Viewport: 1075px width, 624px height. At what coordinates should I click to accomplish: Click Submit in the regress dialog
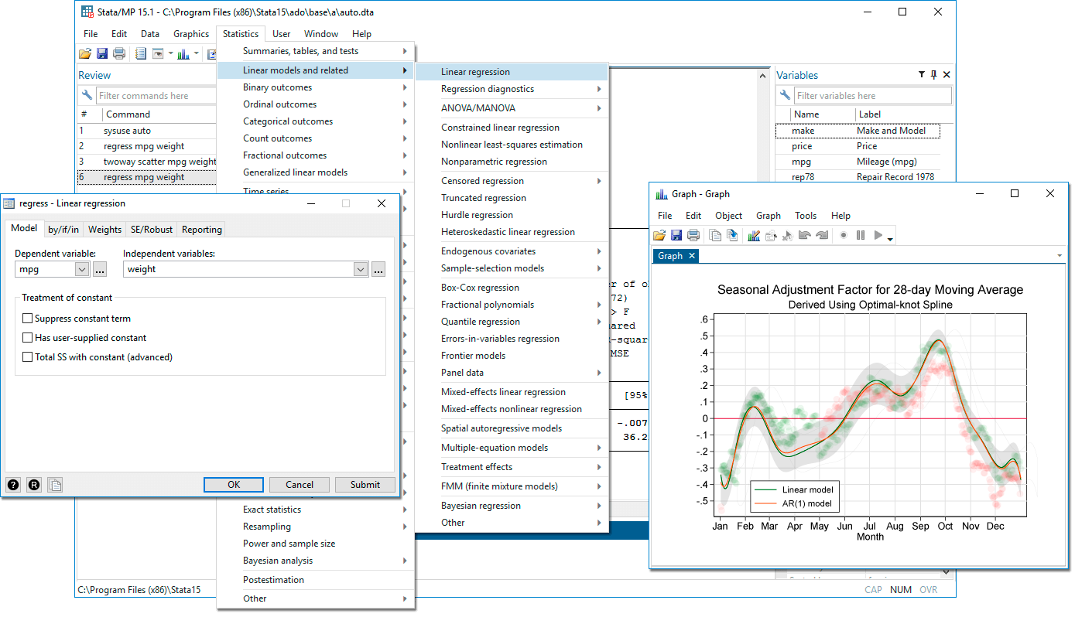tap(365, 485)
